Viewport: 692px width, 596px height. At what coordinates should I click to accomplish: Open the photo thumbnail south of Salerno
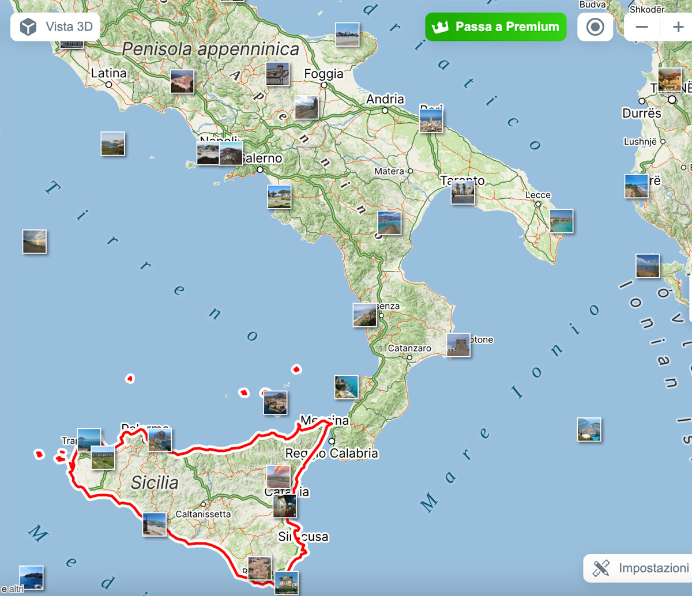(279, 197)
